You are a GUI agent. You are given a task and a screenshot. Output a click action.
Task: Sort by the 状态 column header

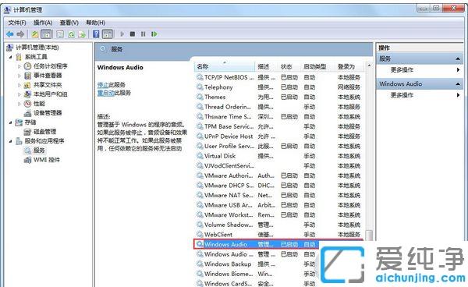pyautogui.click(x=289, y=66)
